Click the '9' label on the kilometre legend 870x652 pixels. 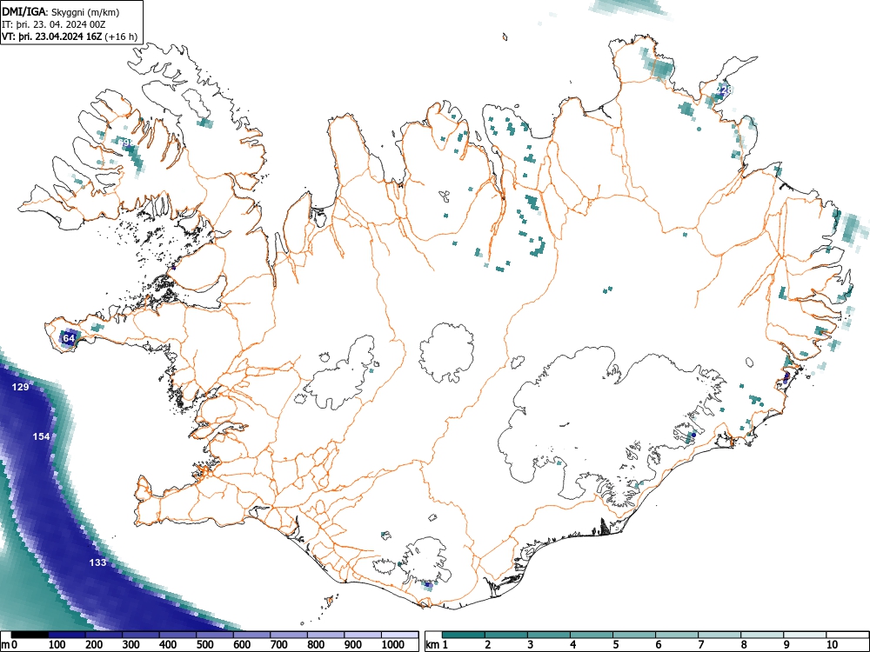tap(786, 645)
